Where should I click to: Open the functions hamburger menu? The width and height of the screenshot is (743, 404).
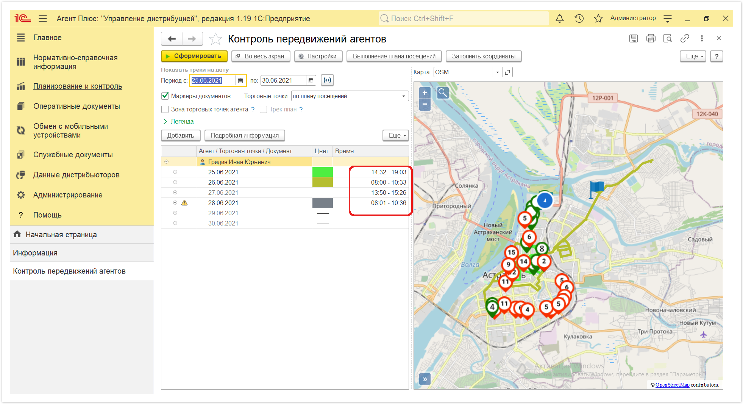(x=43, y=18)
